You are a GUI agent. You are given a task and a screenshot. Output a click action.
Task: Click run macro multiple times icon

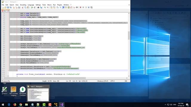click(x=89, y=7)
